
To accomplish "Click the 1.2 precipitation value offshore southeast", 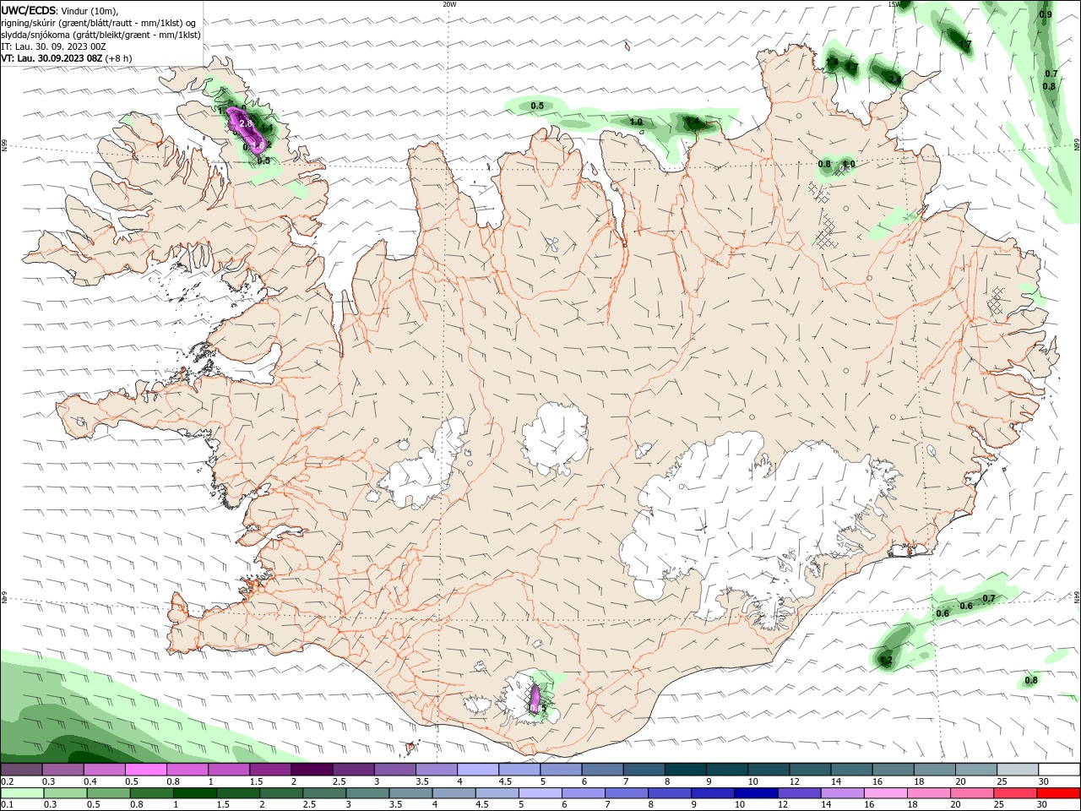I will [x=886, y=660].
